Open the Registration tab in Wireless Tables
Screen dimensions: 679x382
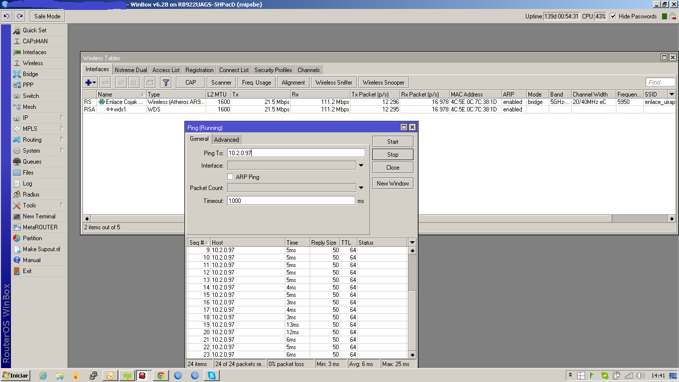199,70
